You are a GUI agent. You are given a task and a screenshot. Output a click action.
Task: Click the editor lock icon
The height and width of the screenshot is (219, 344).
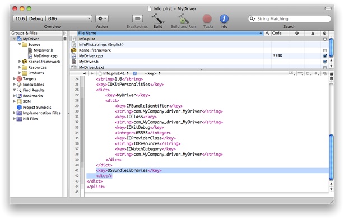pos(331,74)
